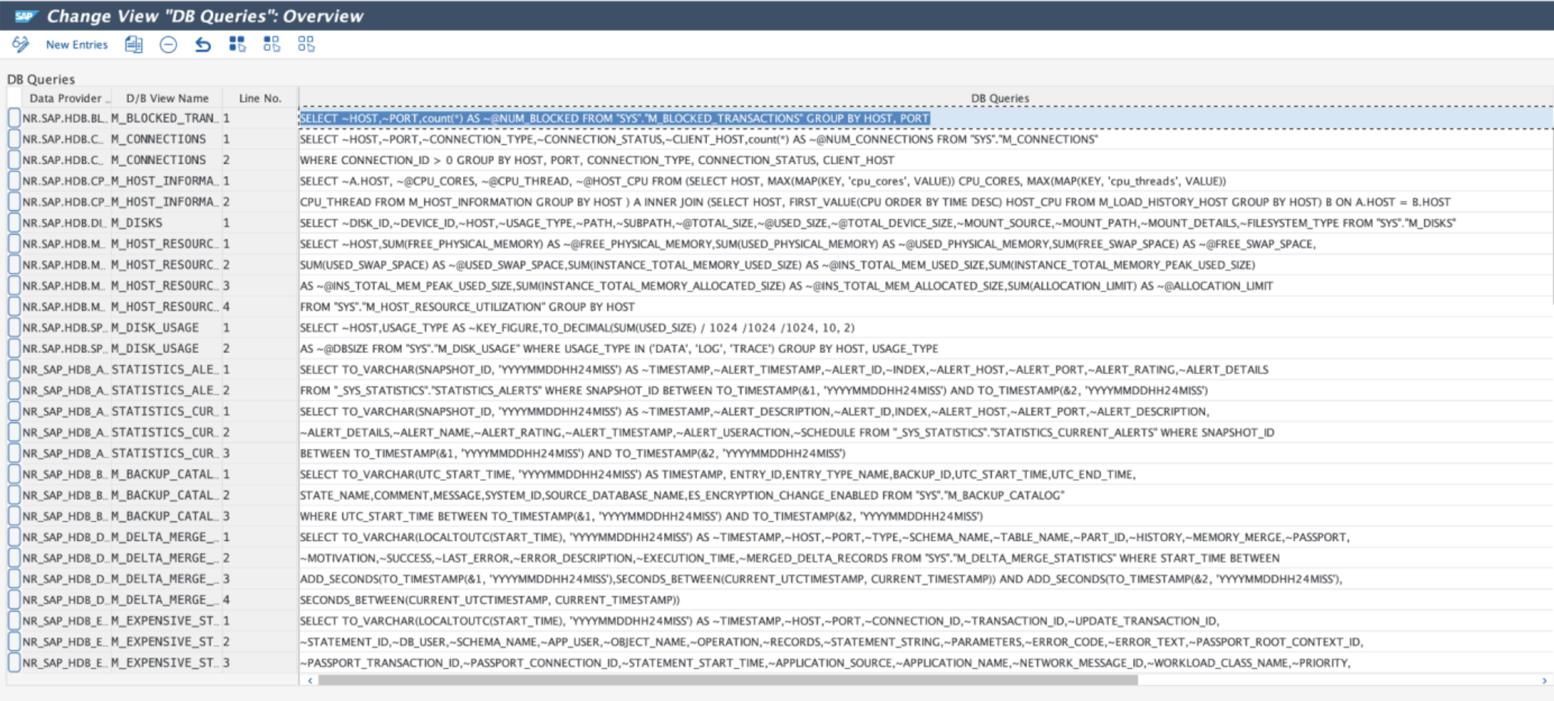Check the first M_CONNECTIONS row selection box

click(15, 139)
